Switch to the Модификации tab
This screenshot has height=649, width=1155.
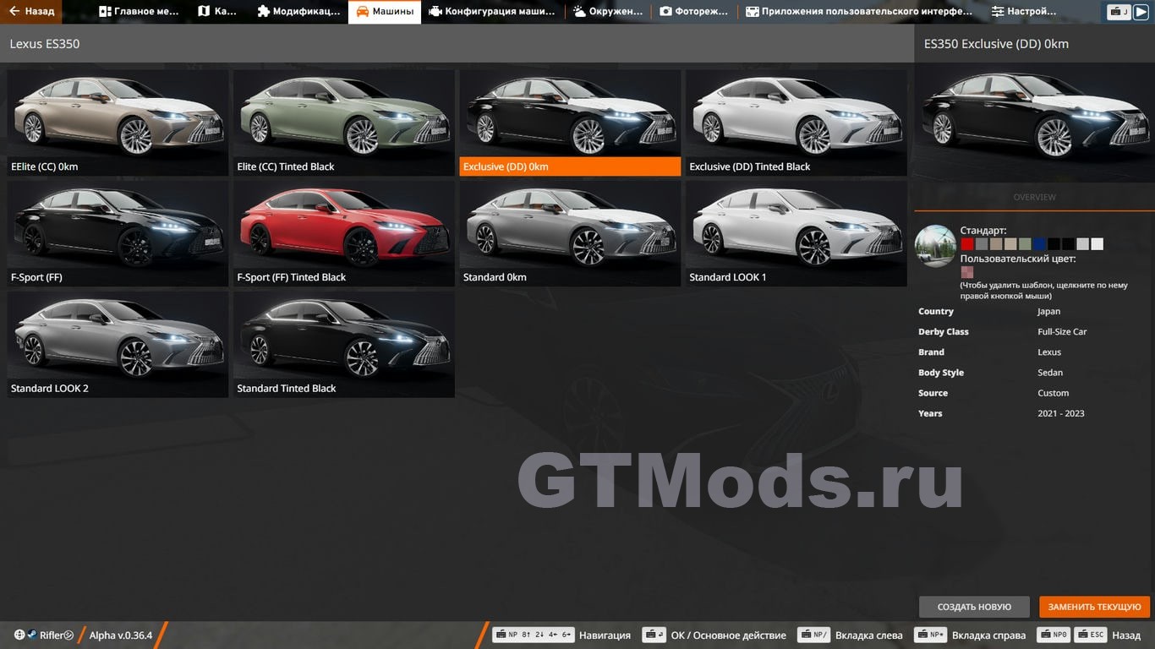[x=298, y=12]
